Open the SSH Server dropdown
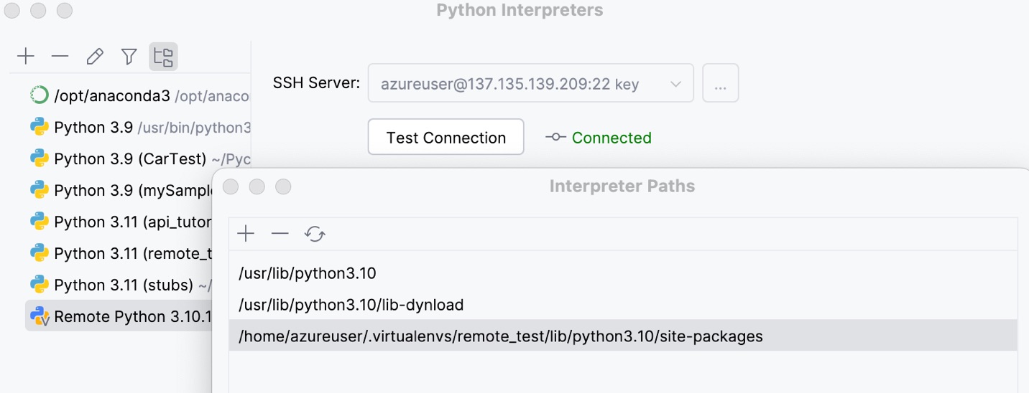 530,84
